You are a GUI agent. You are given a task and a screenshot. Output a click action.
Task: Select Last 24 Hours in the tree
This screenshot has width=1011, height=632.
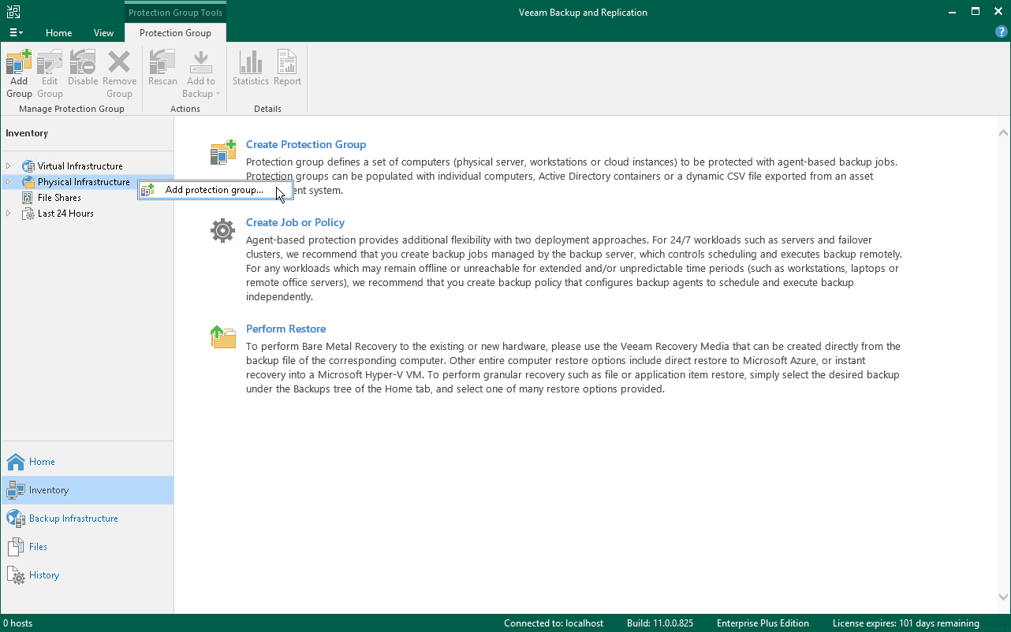65,214
